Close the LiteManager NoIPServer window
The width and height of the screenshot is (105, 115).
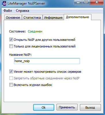click(x=97, y=2)
